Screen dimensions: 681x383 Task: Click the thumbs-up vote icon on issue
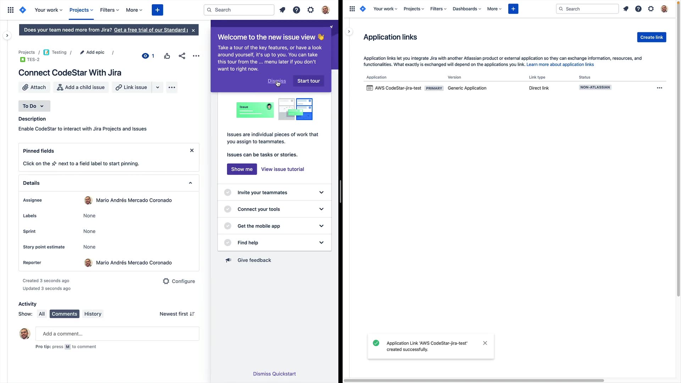167,56
